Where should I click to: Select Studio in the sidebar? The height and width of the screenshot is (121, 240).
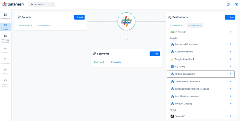(x=5, y=27)
